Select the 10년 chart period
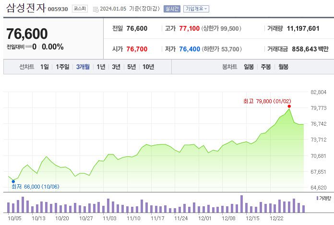 point(148,67)
